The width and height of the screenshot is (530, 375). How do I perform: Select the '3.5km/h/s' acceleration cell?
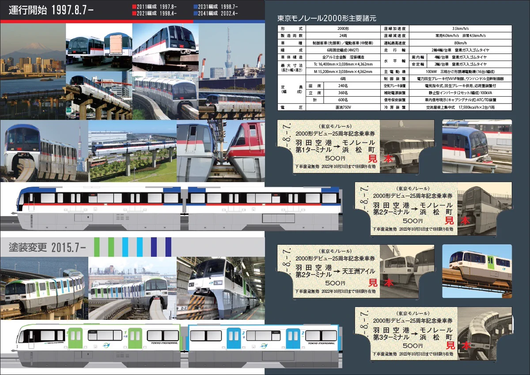point(461,29)
